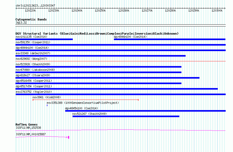This screenshot has width=233, height=152.
Task: Click the 'DGV Structural Variants' track title
Action: 97,34
